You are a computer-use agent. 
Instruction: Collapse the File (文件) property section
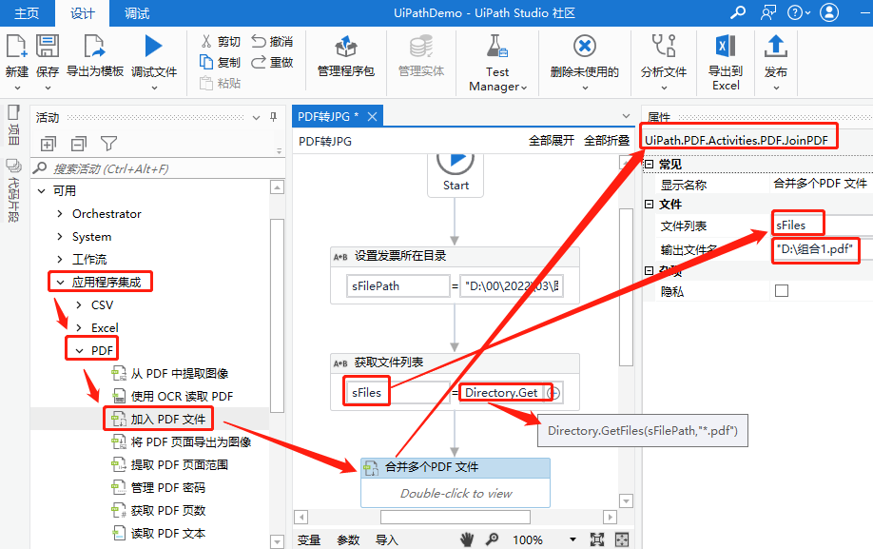tap(649, 205)
